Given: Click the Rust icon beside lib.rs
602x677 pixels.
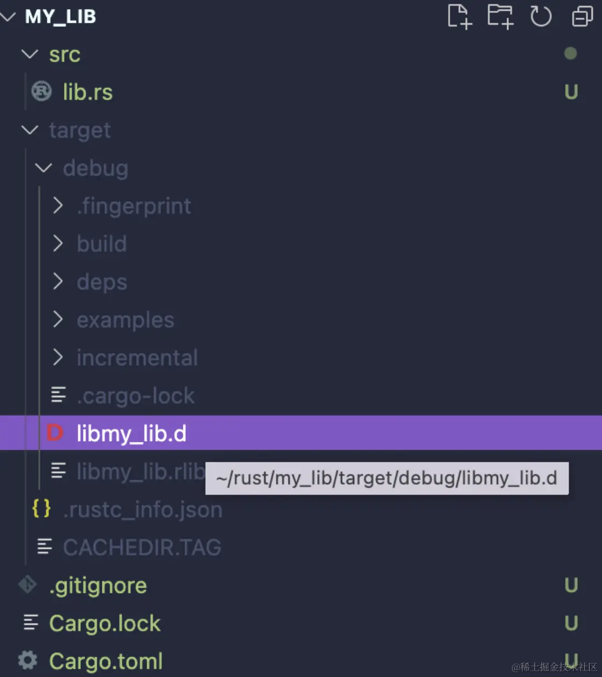Looking at the screenshot, I should click(41, 92).
